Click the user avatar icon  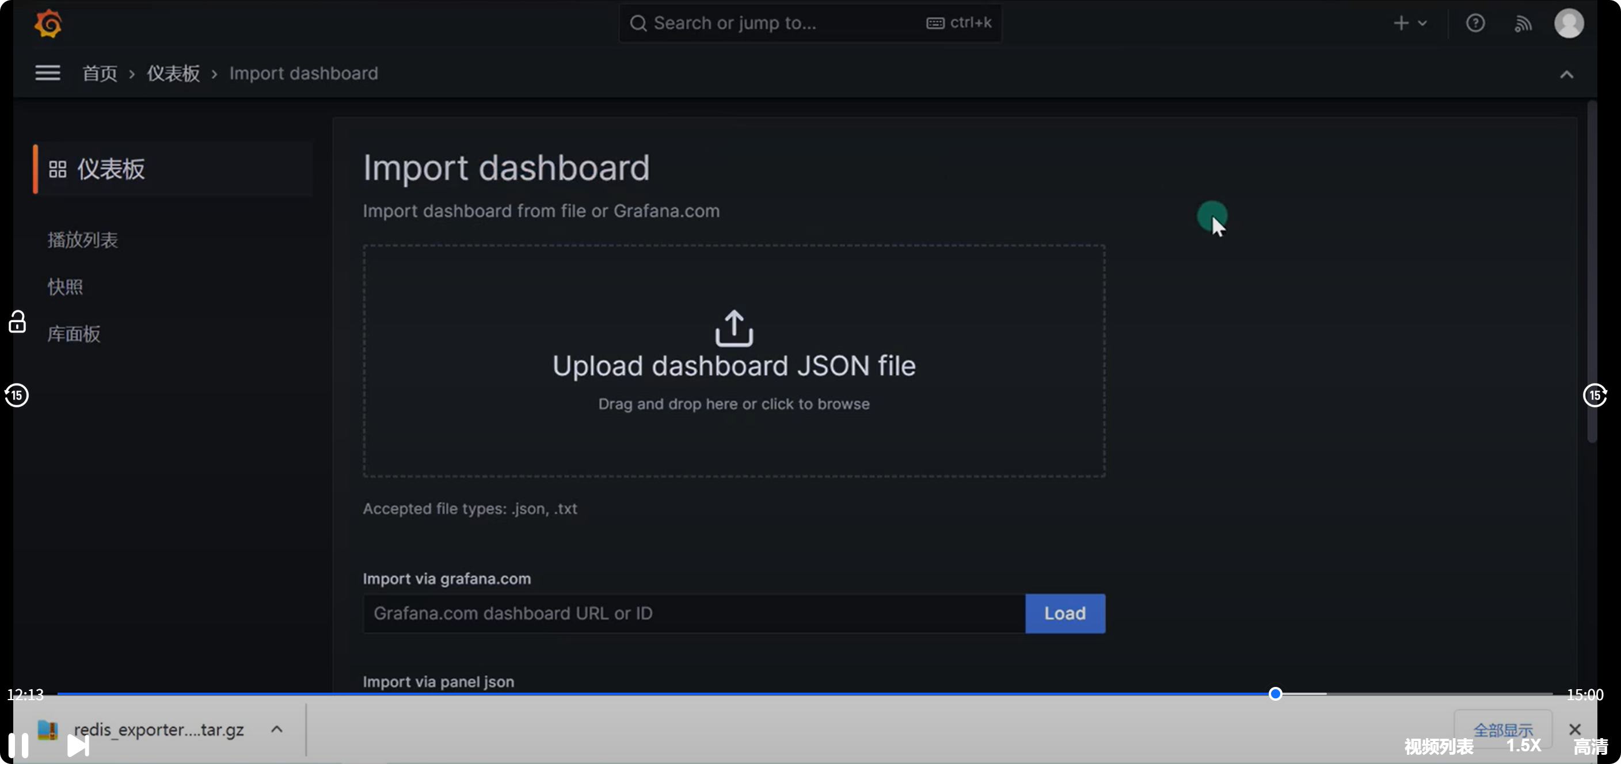click(1568, 23)
